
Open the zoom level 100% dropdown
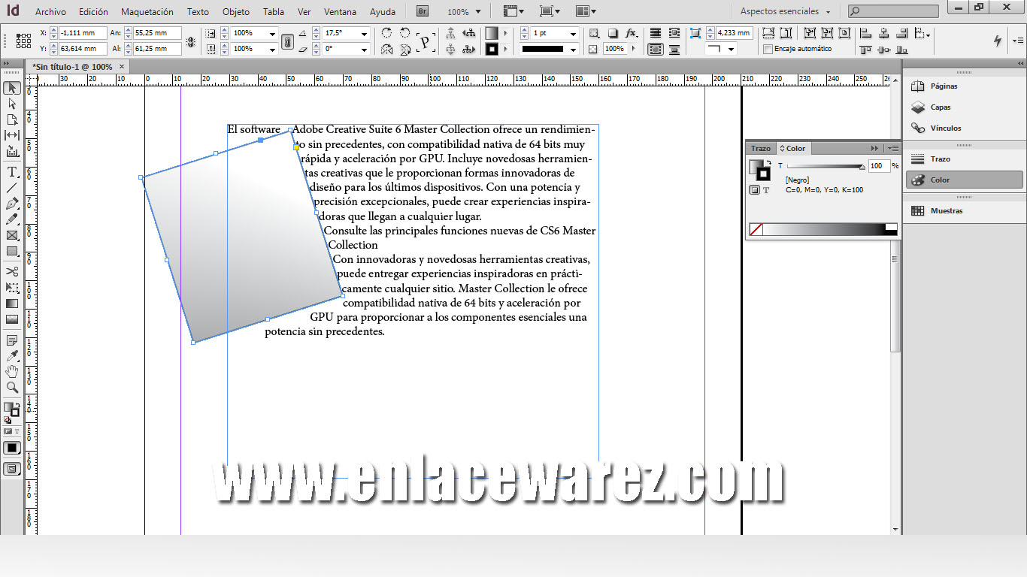point(478,11)
